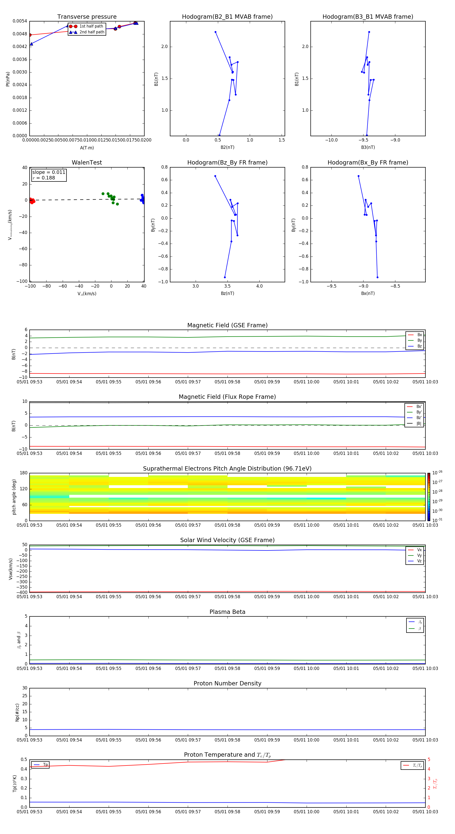Click the Suprathermal Electrons Pitch Angle Distribution title
Screen dimensions: 455x834
[227, 469]
